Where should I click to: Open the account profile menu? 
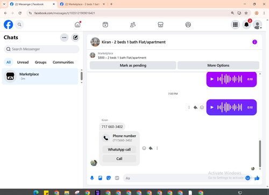click(x=258, y=25)
